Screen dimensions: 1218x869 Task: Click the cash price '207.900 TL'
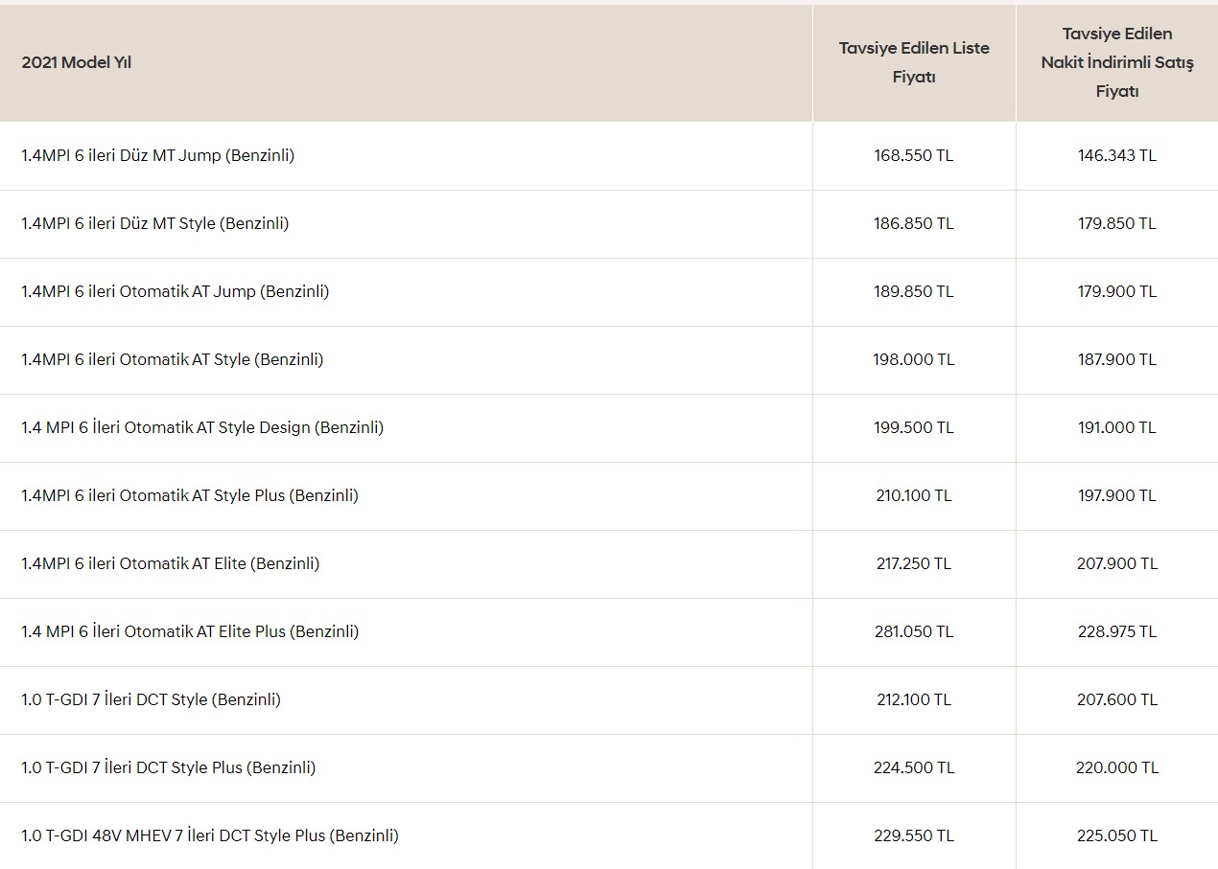click(1117, 563)
